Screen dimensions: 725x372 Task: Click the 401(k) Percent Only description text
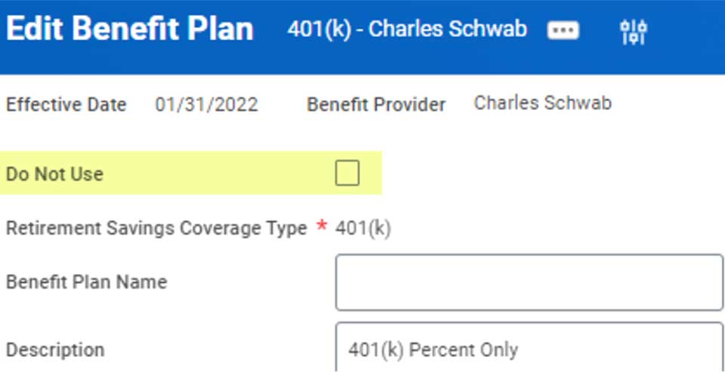pyautogui.click(x=433, y=350)
